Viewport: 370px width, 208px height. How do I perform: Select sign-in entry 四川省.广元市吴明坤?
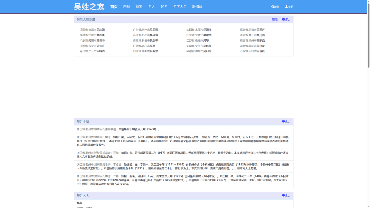point(92,51)
